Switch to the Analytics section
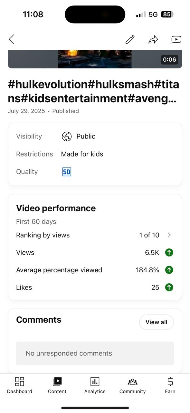 click(x=95, y=386)
